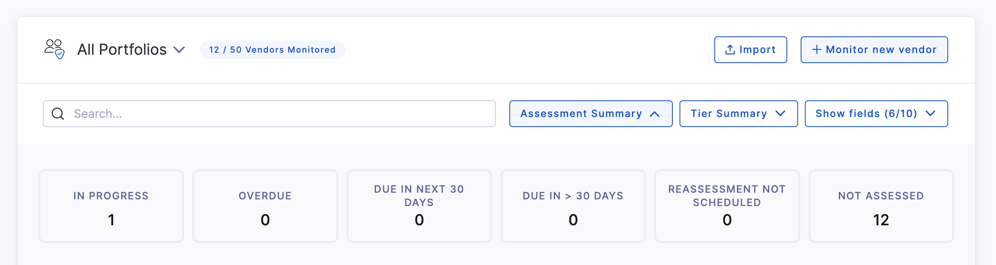Expand the Tier Summary chevron arrow
This screenshot has width=996, height=265.
[x=780, y=114]
